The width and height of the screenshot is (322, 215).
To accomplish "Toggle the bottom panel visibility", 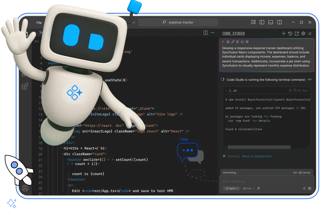I will coord(270,22).
